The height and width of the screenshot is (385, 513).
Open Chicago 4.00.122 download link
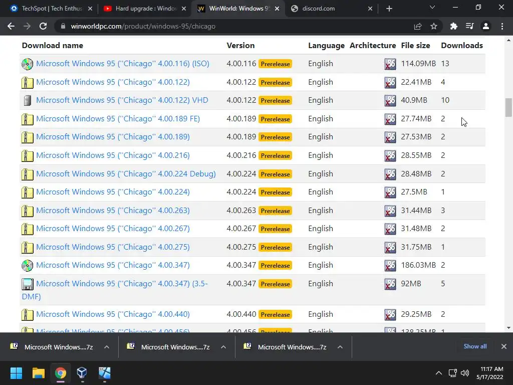tap(113, 82)
